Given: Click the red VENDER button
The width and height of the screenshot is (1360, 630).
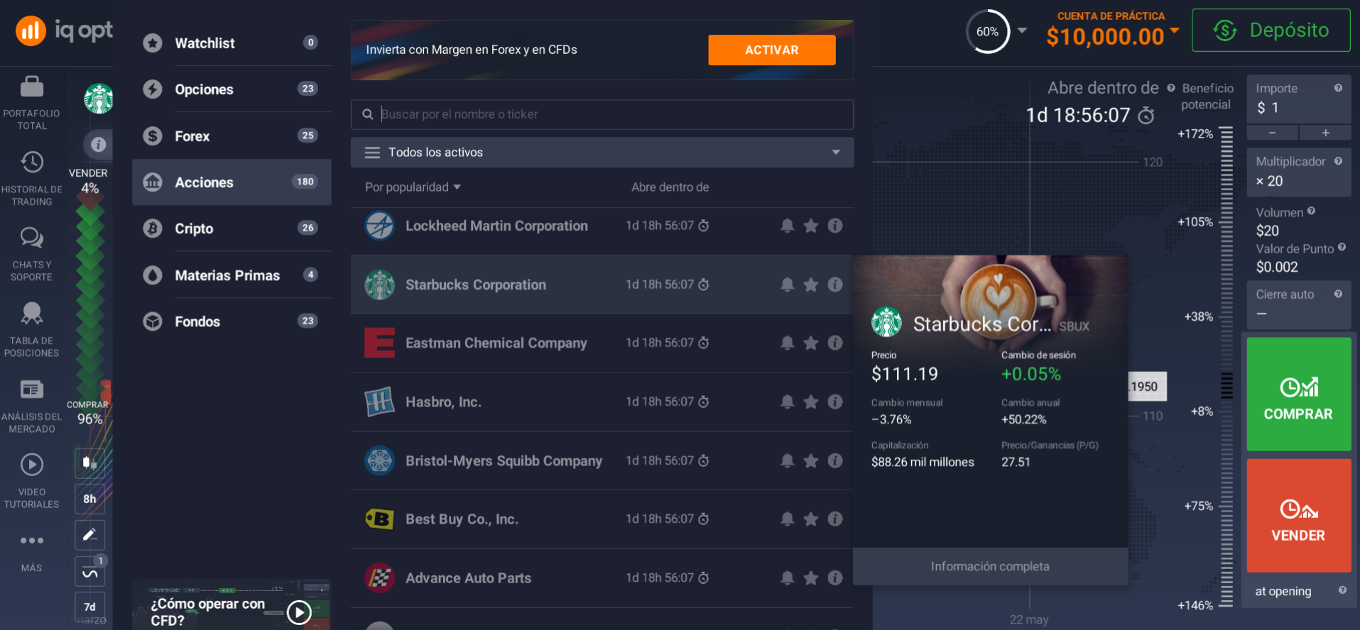Looking at the screenshot, I should coord(1299,515).
